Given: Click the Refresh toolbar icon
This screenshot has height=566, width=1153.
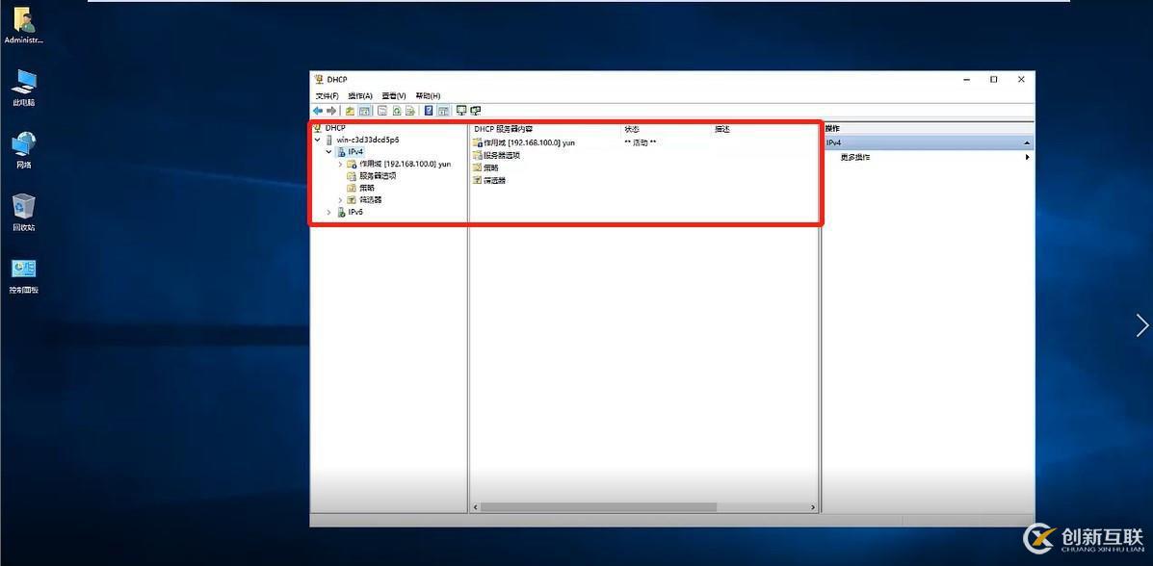Looking at the screenshot, I should click(396, 111).
